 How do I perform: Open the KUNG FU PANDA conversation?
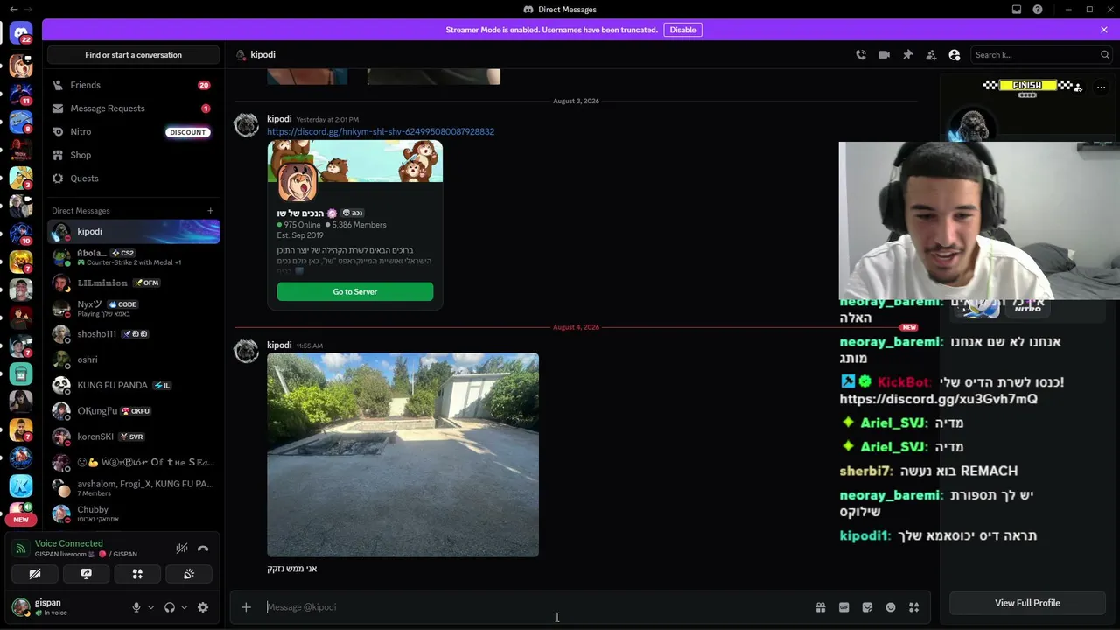pyautogui.click(x=133, y=385)
